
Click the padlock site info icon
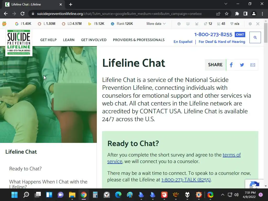point(33,14)
